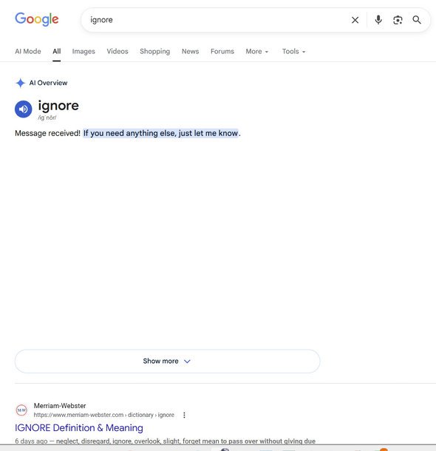The height and width of the screenshot is (451, 436).
Task: Click the AI Overview sparkle icon
Action: (x=20, y=83)
